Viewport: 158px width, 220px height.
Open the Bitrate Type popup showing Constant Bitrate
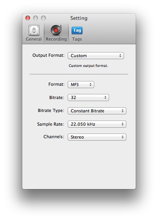(x=97, y=111)
